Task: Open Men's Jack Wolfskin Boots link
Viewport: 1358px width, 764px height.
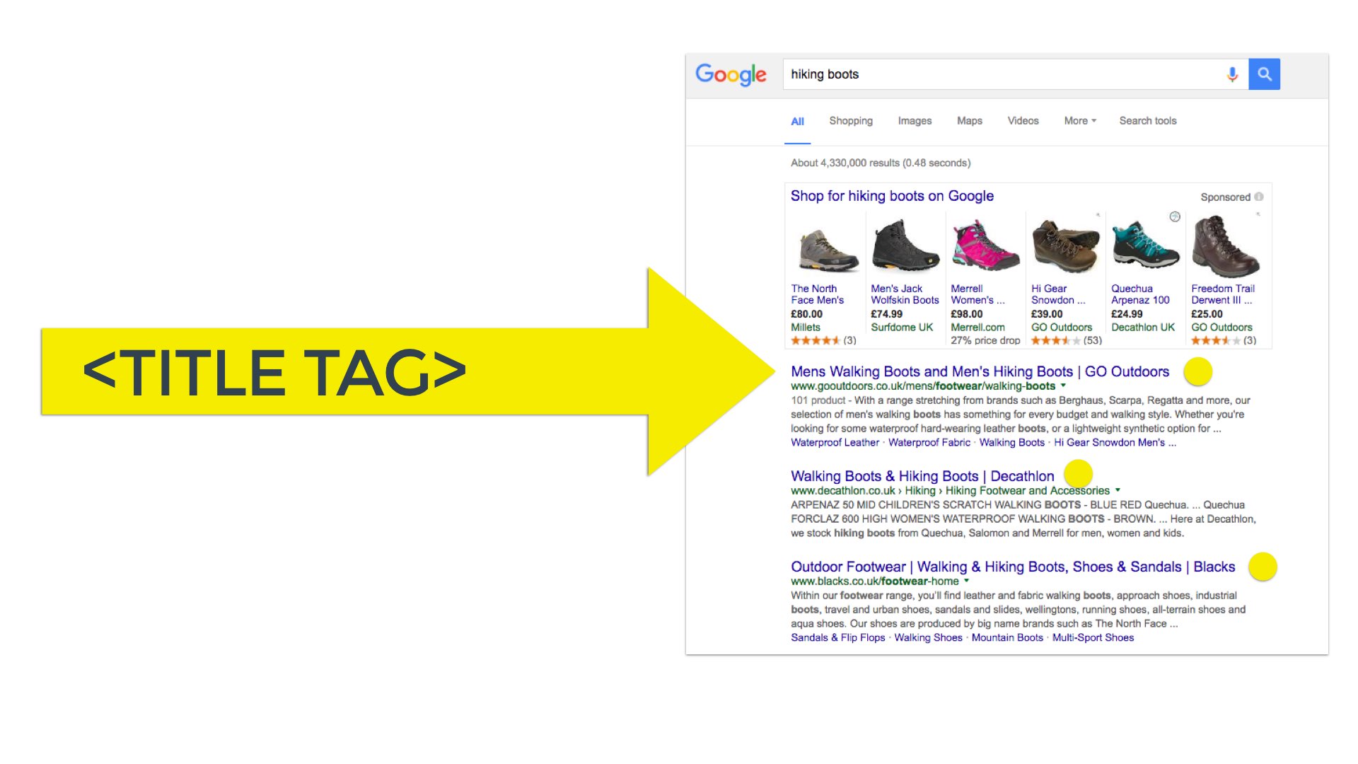Action: point(905,294)
